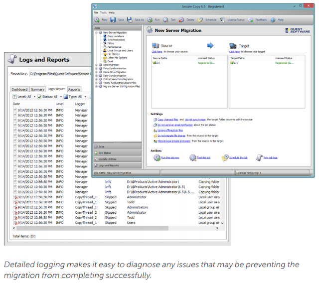Click the File Shares icon in the Jobs tree

(x=105, y=54)
